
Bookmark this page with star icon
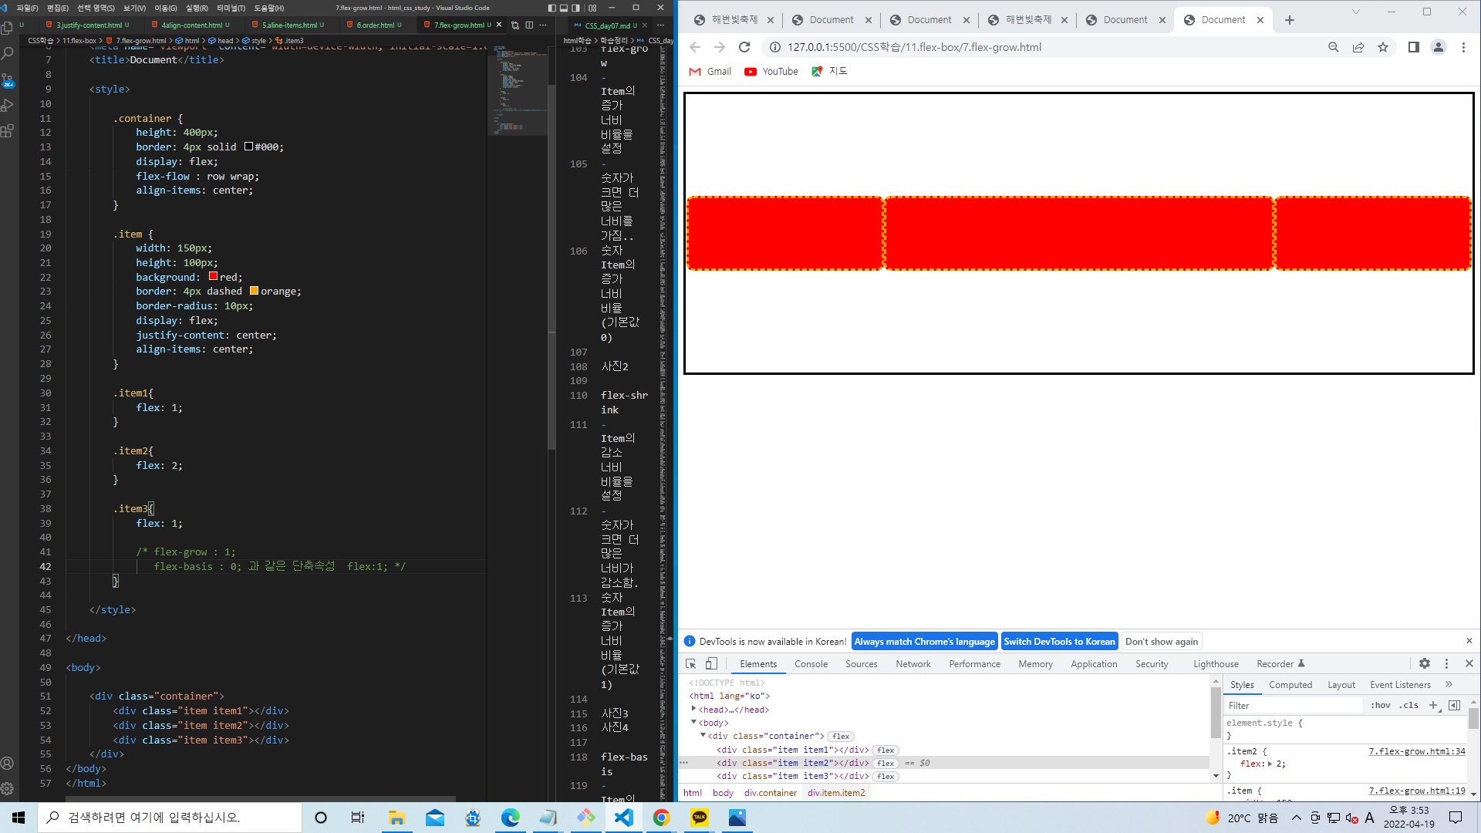coord(1383,47)
